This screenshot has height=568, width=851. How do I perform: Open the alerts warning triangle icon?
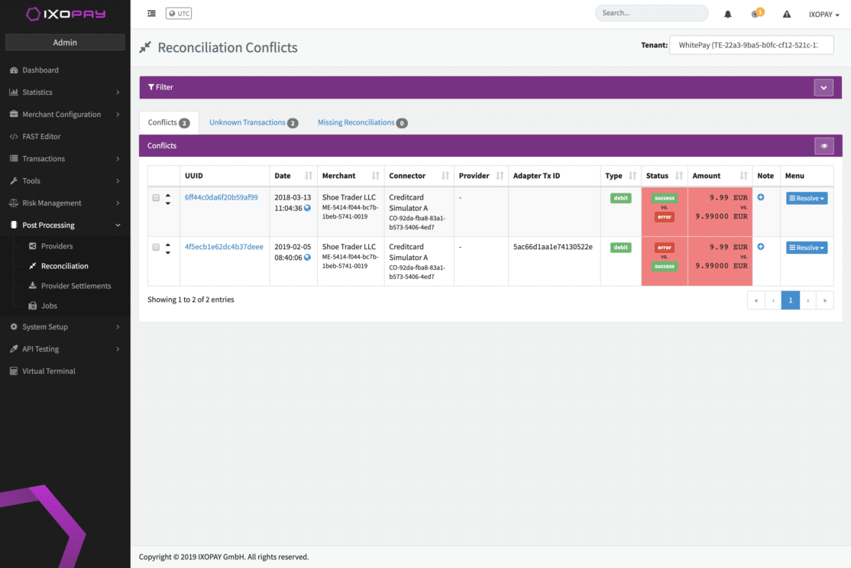coord(786,14)
